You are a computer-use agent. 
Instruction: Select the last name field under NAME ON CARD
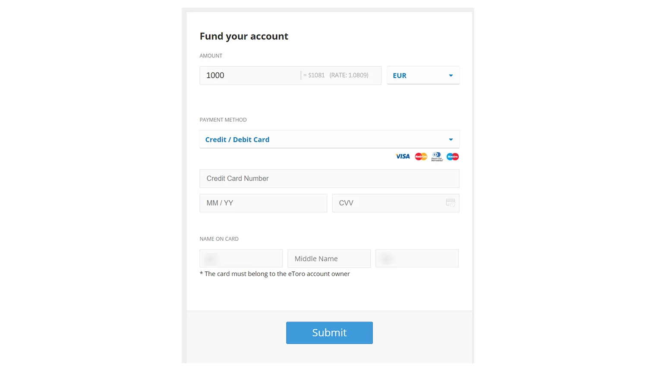tap(417, 258)
